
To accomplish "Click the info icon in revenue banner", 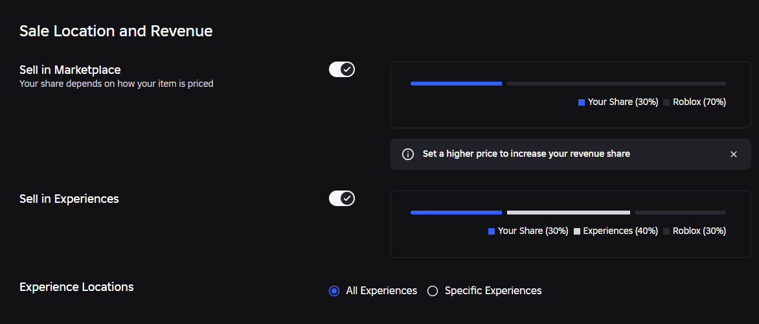I will pos(408,154).
